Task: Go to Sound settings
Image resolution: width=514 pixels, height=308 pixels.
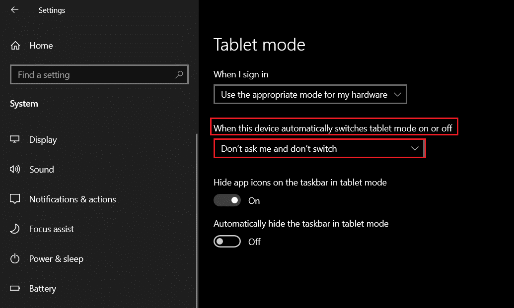Action: coord(41,170)
